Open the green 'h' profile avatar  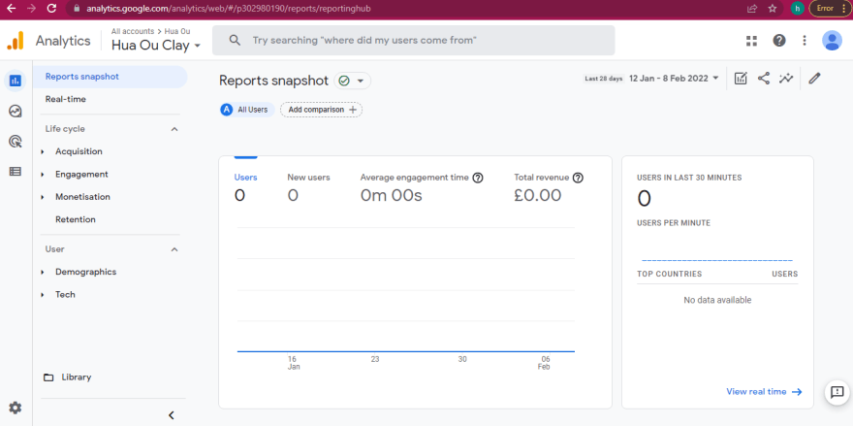click(x=797, y=9)
